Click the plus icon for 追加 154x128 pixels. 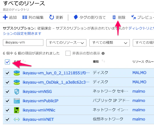pos(5,17)
